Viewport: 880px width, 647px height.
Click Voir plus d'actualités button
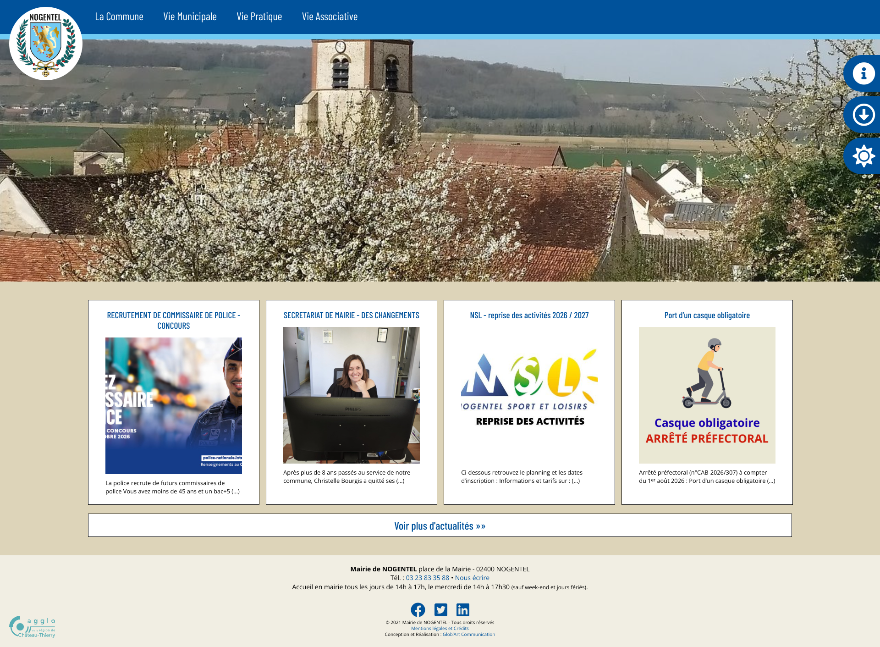pos(440,525)
